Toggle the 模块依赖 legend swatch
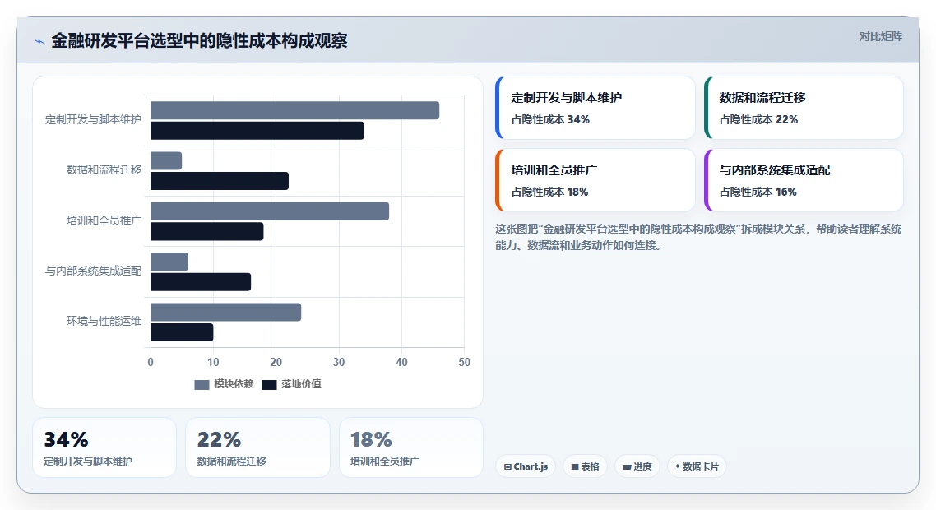This screenshot has height=510, width=936. (x=202, y=385)
